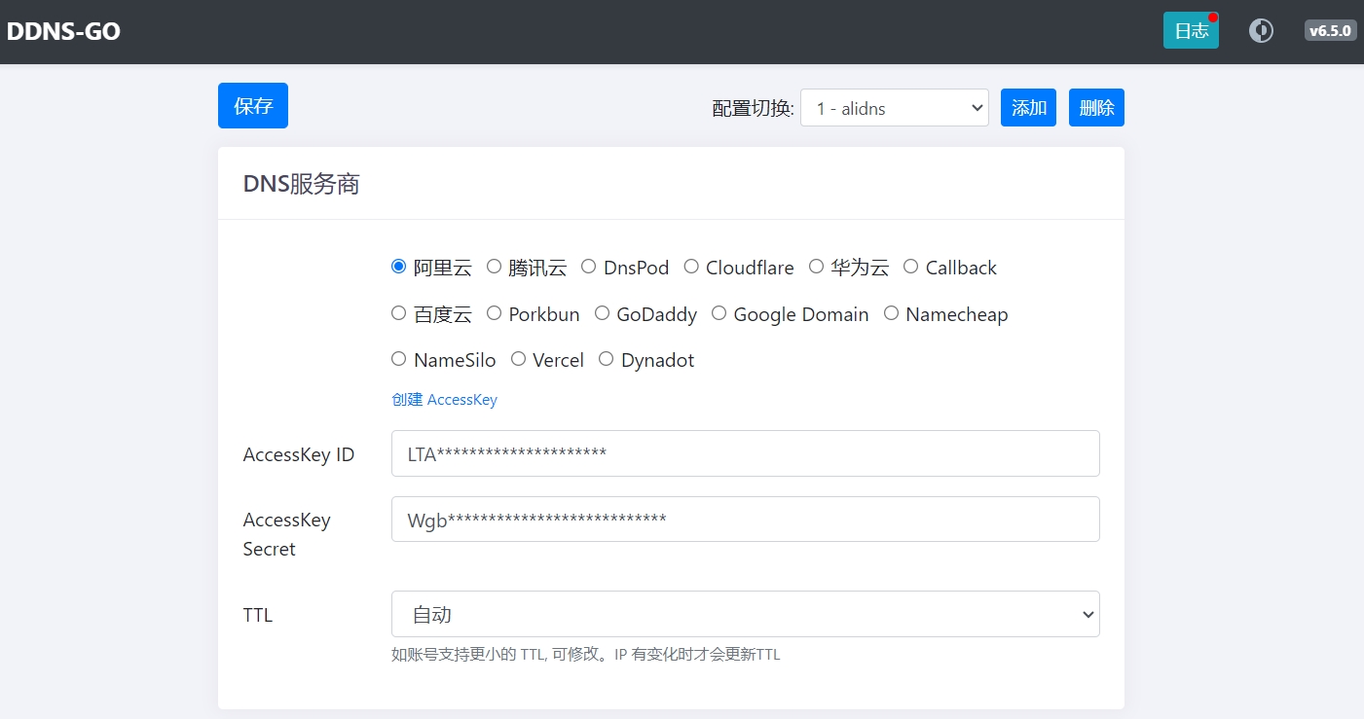Select the 腾讯云 radio button

[494, 267]
